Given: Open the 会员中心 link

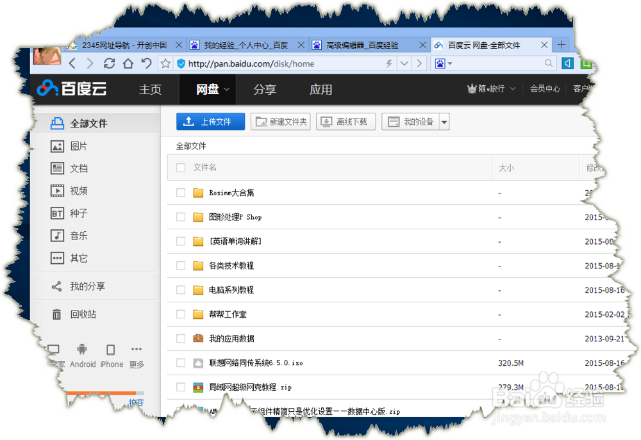Looking at the screenshot, I should click(545, 88).
